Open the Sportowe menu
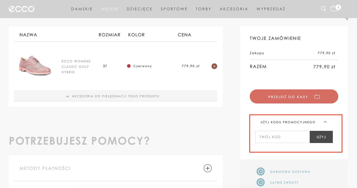The width and height of the screenshot is (357, 188). (174, 9)
